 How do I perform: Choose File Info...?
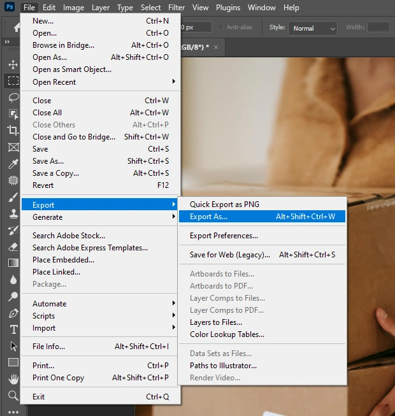coord(99,347)
